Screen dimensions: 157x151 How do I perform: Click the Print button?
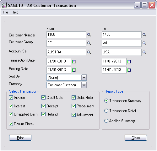(x=20, y=138)
